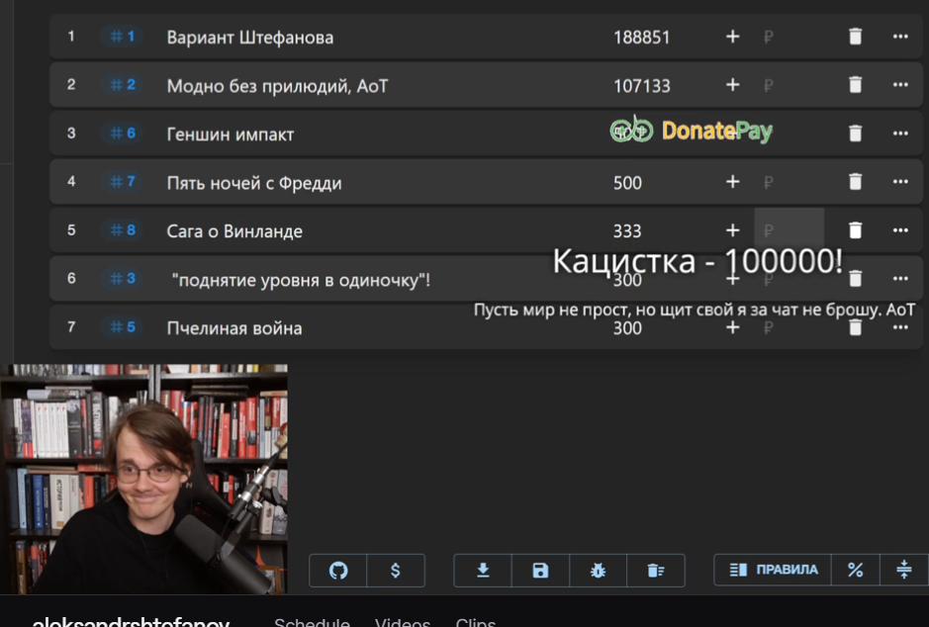This screenshot has height=627, width=929.
Task: Add amount to Пять ночей с Фредди
Action: tap(732, 182)
